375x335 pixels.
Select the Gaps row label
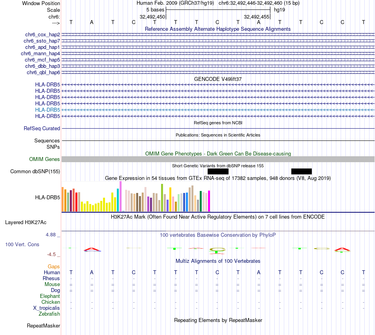[x=54, y=266]
